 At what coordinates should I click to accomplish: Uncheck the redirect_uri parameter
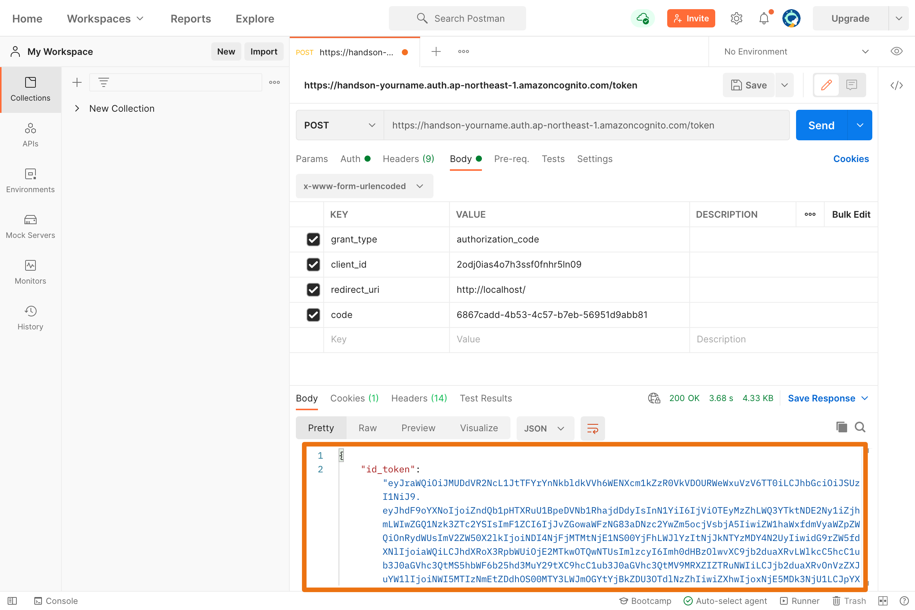tap(313, 289)
